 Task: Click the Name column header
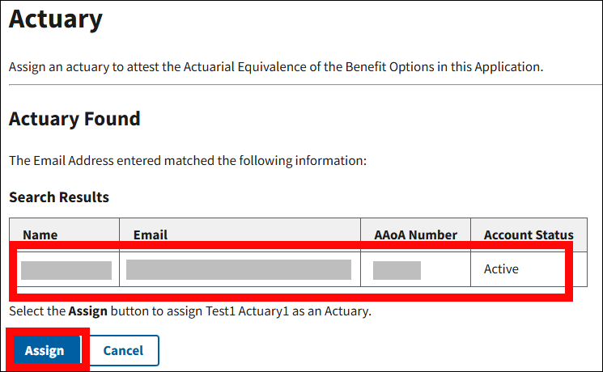[40, 235]
